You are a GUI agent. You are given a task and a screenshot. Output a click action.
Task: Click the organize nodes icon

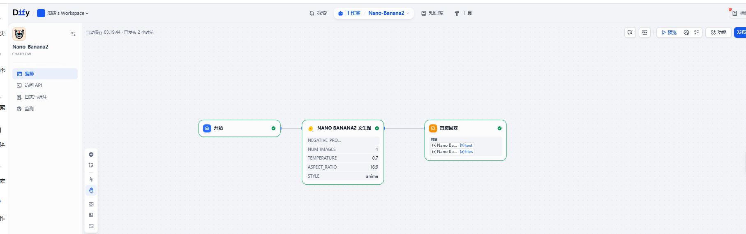91,215
